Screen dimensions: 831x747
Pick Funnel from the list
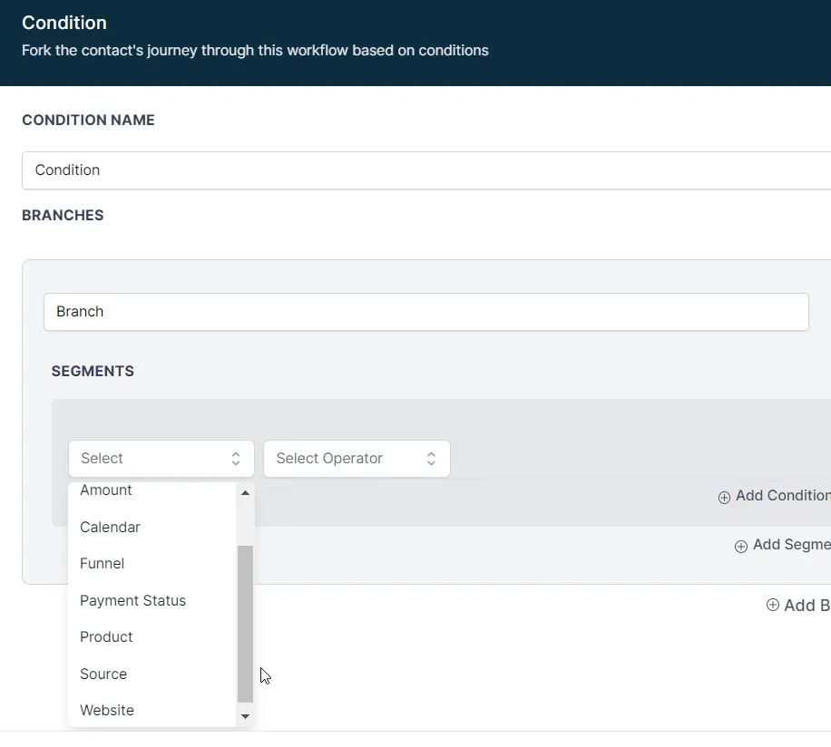[x=102, y=563]
